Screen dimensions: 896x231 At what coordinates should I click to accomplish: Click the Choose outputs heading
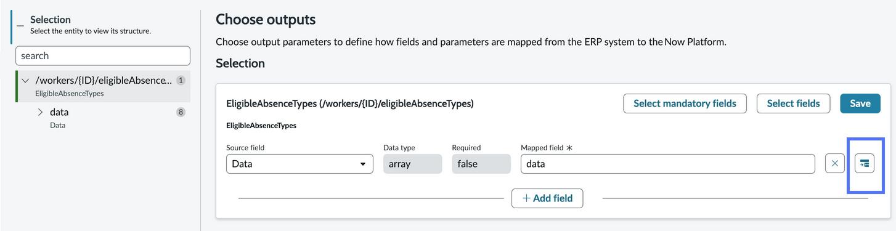pos(266,20)
